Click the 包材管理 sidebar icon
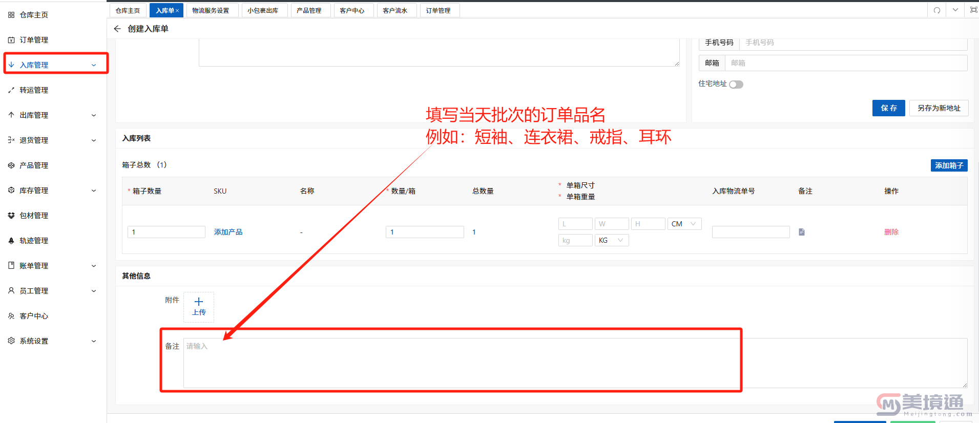 11,216
